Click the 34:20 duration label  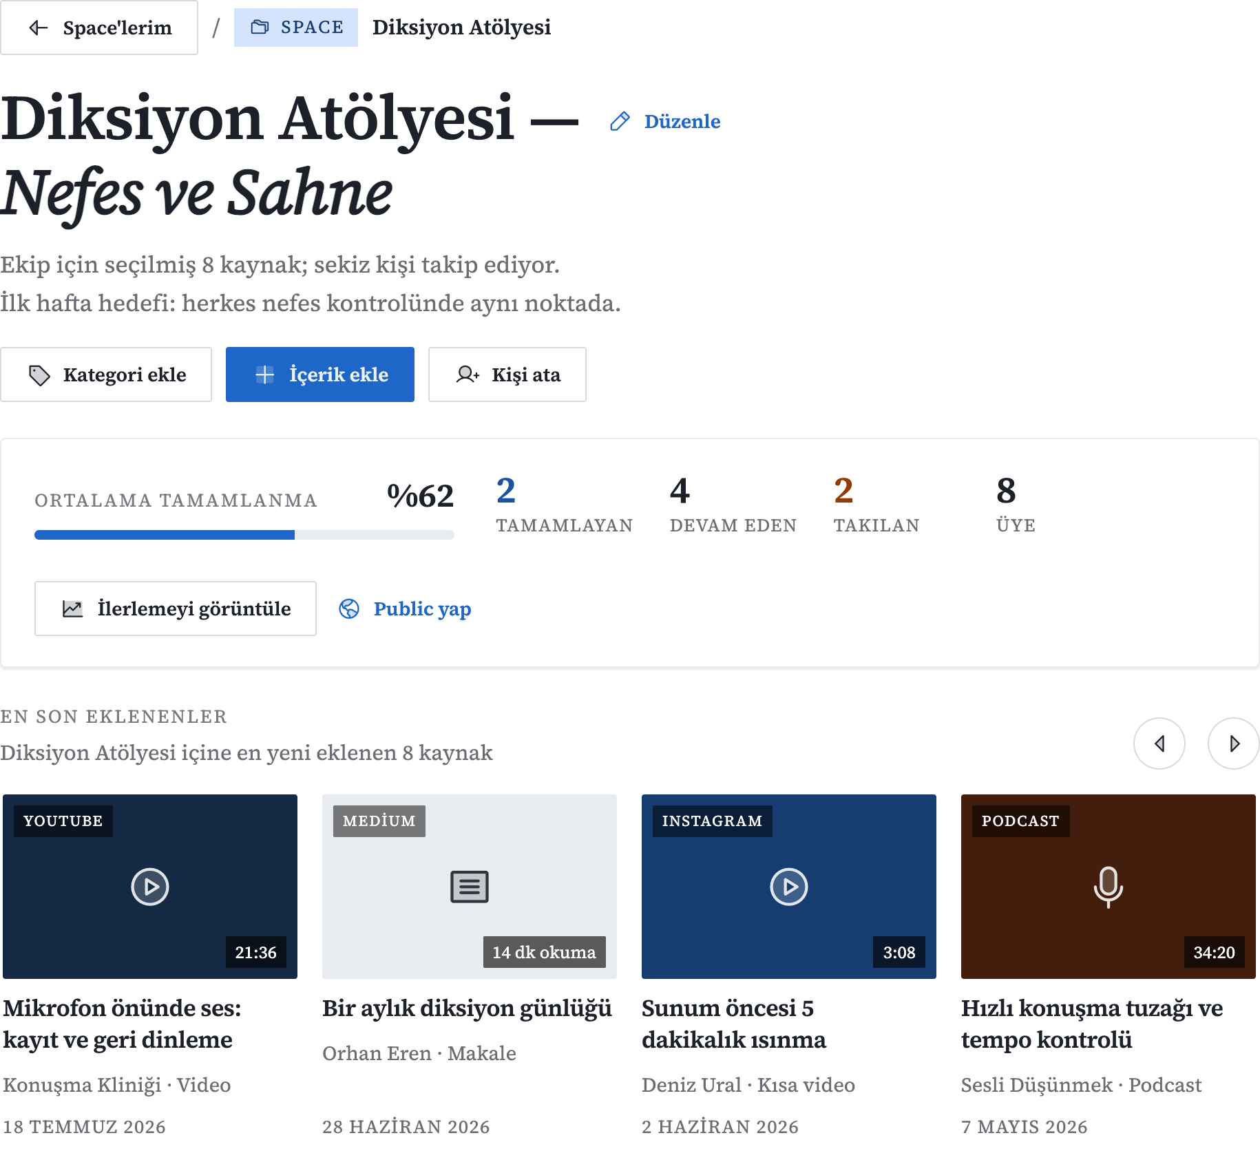(1215, 952)
